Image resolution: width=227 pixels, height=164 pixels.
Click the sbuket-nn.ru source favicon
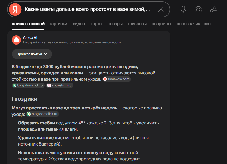pos(49,85)
